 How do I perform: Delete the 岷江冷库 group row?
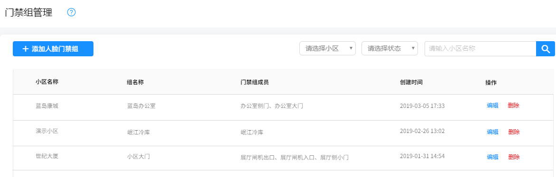coord(514,132)
